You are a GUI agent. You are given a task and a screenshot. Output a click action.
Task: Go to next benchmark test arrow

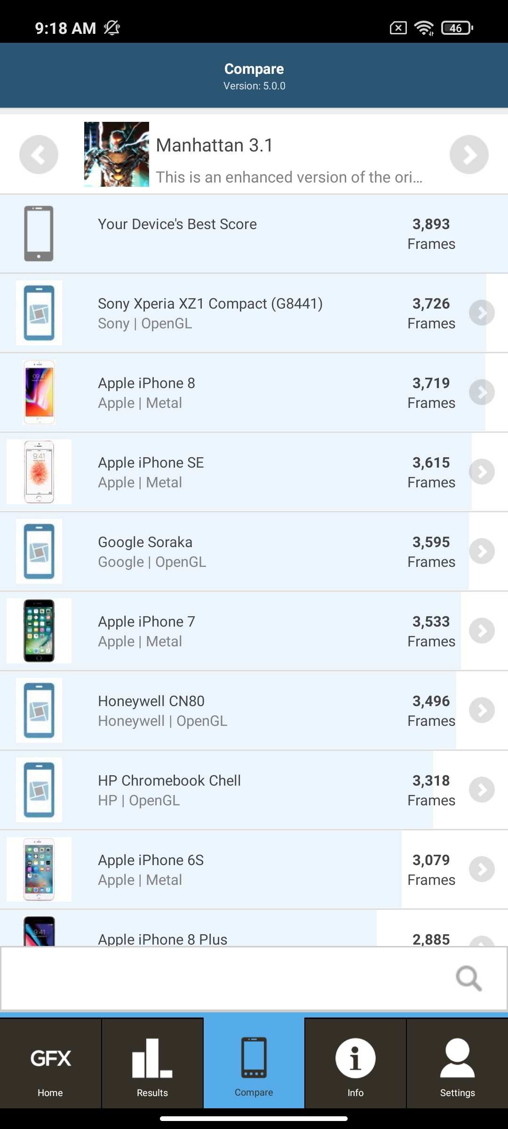click(x=469, y=154)
